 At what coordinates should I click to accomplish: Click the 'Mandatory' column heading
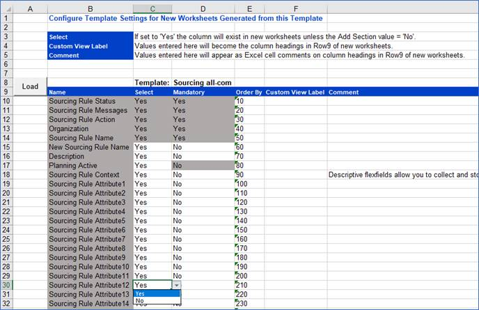[203, 92]
